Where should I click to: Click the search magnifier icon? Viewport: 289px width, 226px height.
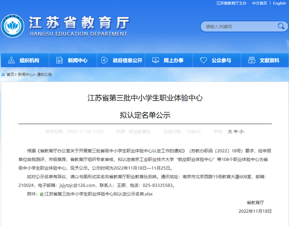[281, 26]
